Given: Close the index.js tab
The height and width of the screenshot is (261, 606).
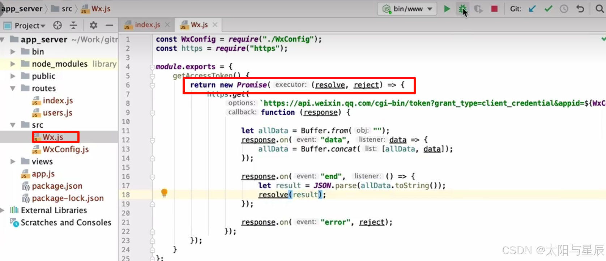Looking at the screenshot, I should (x=167, y=25).
